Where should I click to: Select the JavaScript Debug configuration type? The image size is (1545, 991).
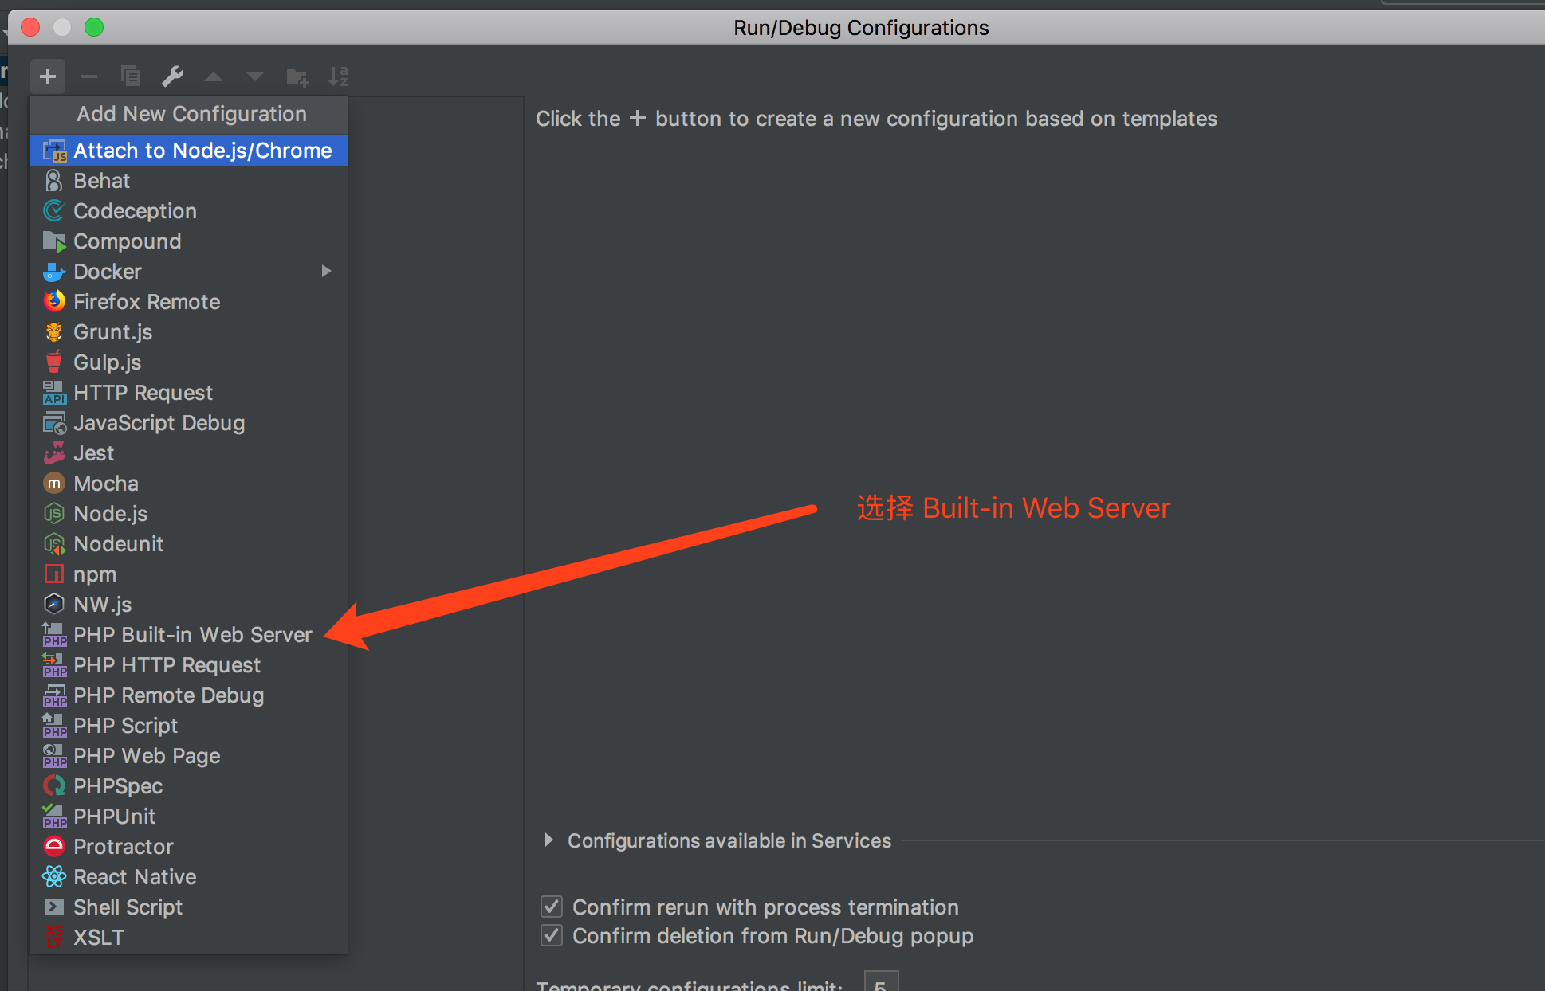(x=159, y=423)
